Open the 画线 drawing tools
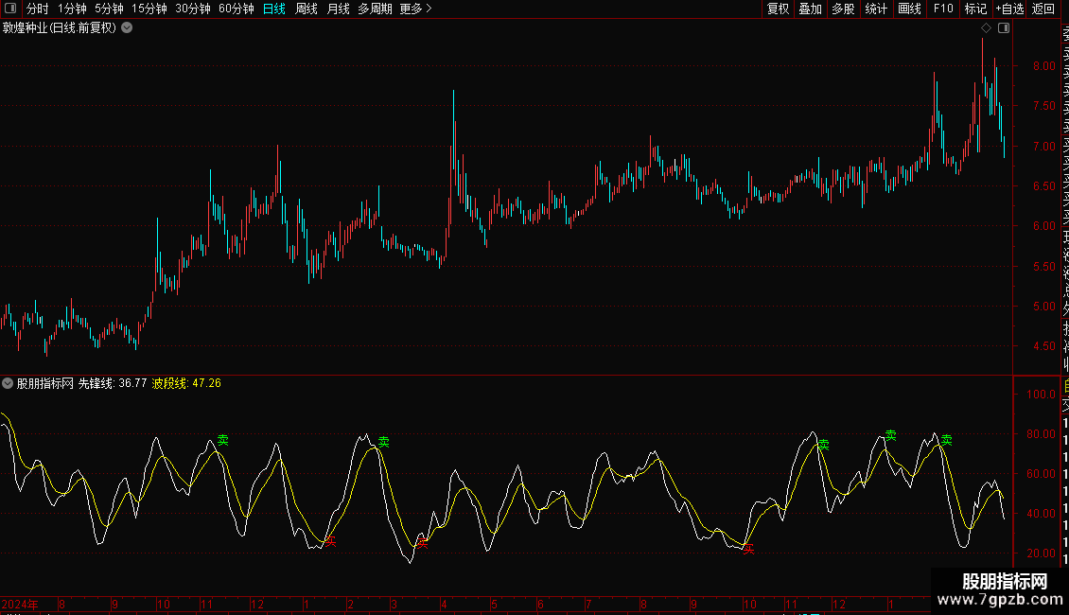The height and width of the screenshot is (615, 1069). click(x=909, y=9)
